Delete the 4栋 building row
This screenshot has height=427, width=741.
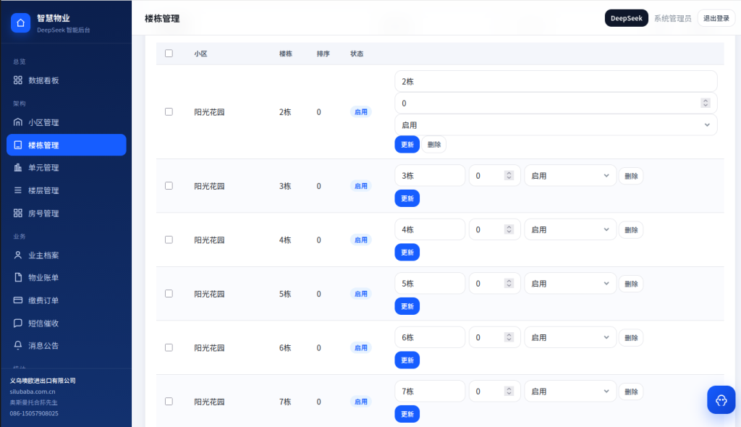point(631,229)
